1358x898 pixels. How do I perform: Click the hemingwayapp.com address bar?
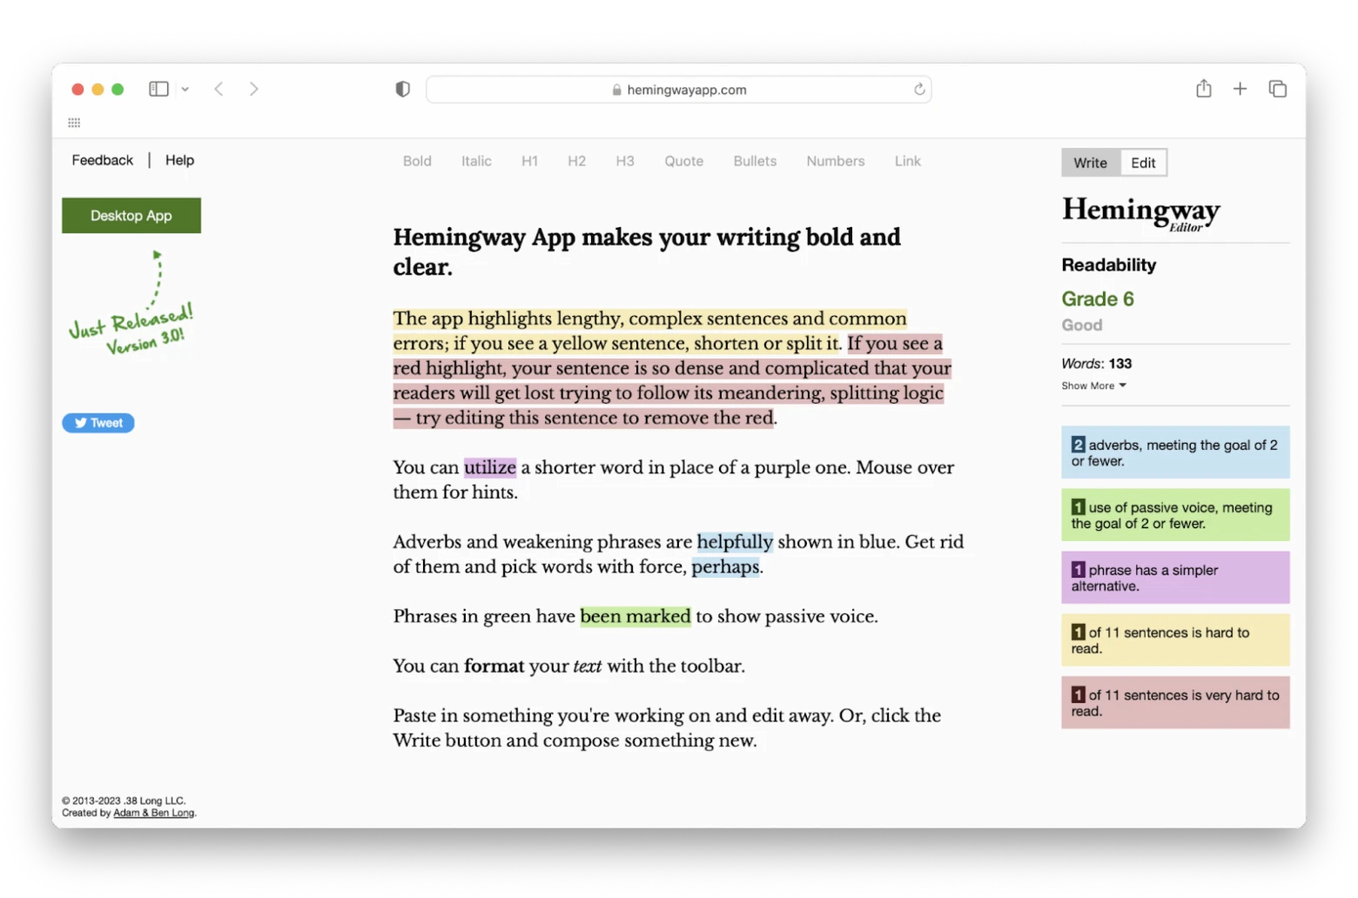click(678, 90)
